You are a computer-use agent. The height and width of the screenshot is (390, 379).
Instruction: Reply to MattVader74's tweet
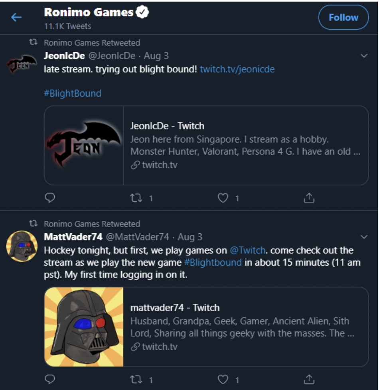tap(50, 379)
